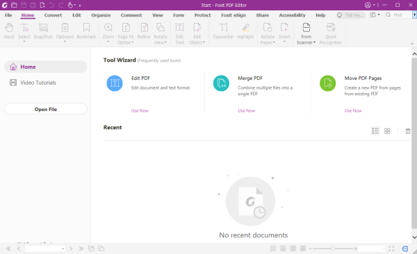Click the Merge PDF teal circle icon
Screen dimensions: 417x254
[221, 83]
